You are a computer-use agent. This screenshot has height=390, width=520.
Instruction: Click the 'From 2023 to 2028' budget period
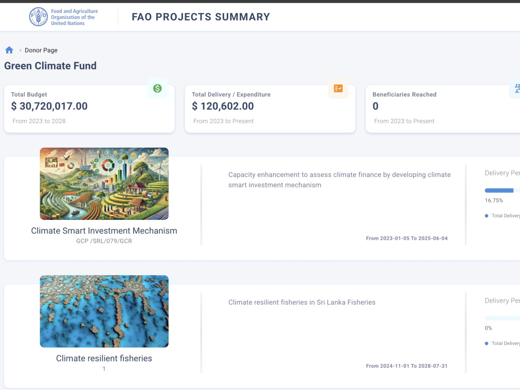tap(39, 121)
